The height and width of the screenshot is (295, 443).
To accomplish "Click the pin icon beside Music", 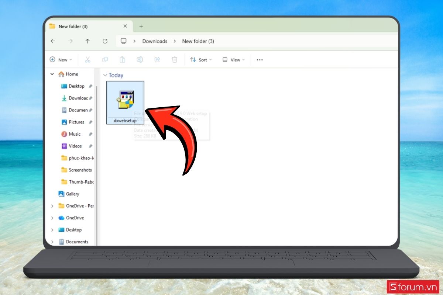I will pos(90,134).
